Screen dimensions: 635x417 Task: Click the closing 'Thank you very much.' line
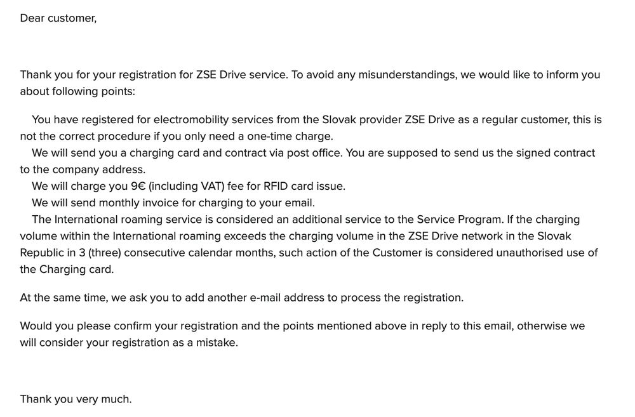pyautogui.click(x=76, y=399)
